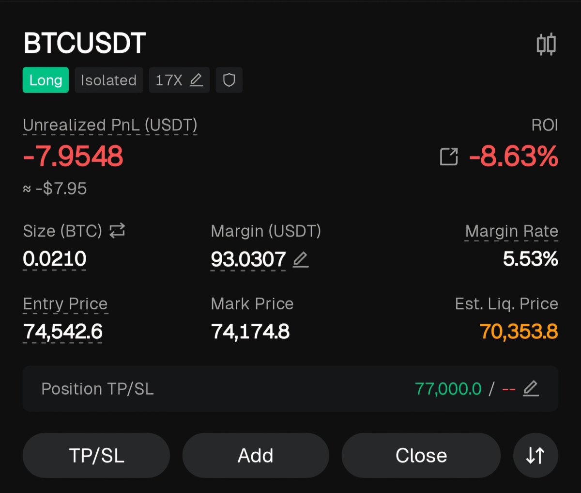The width and height of the screenshot is (581, 493).
Task: Tap the reverse position arrows button
Action: 535,455
